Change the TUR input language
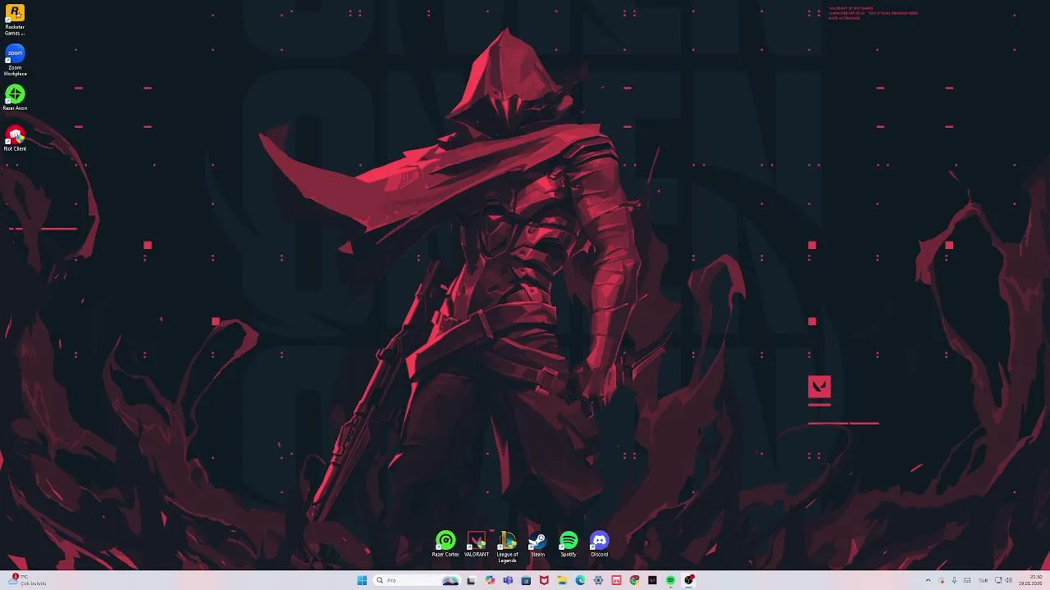The image size is (1050, 590). (983, 580)
